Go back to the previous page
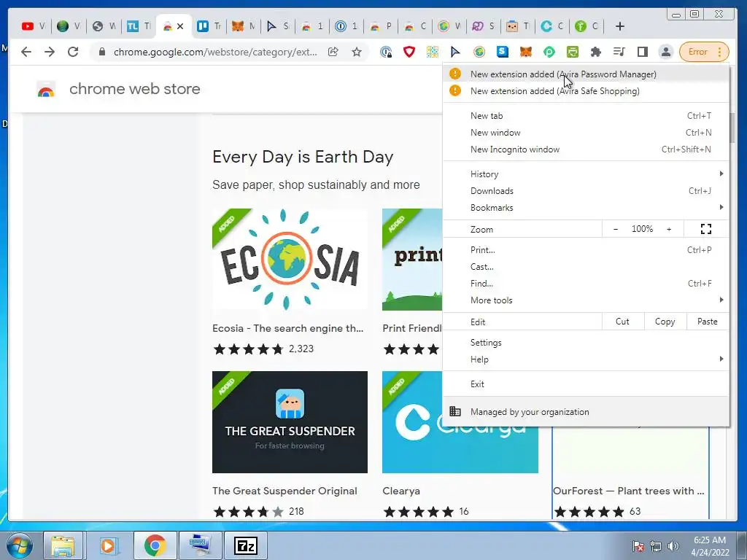The width and height of the screenshot is (747, 560). click(x=26, y=52)
